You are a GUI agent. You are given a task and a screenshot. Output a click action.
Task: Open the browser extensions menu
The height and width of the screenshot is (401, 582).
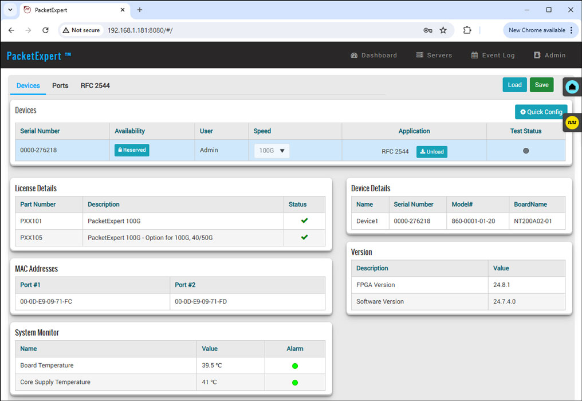(467, 30)
